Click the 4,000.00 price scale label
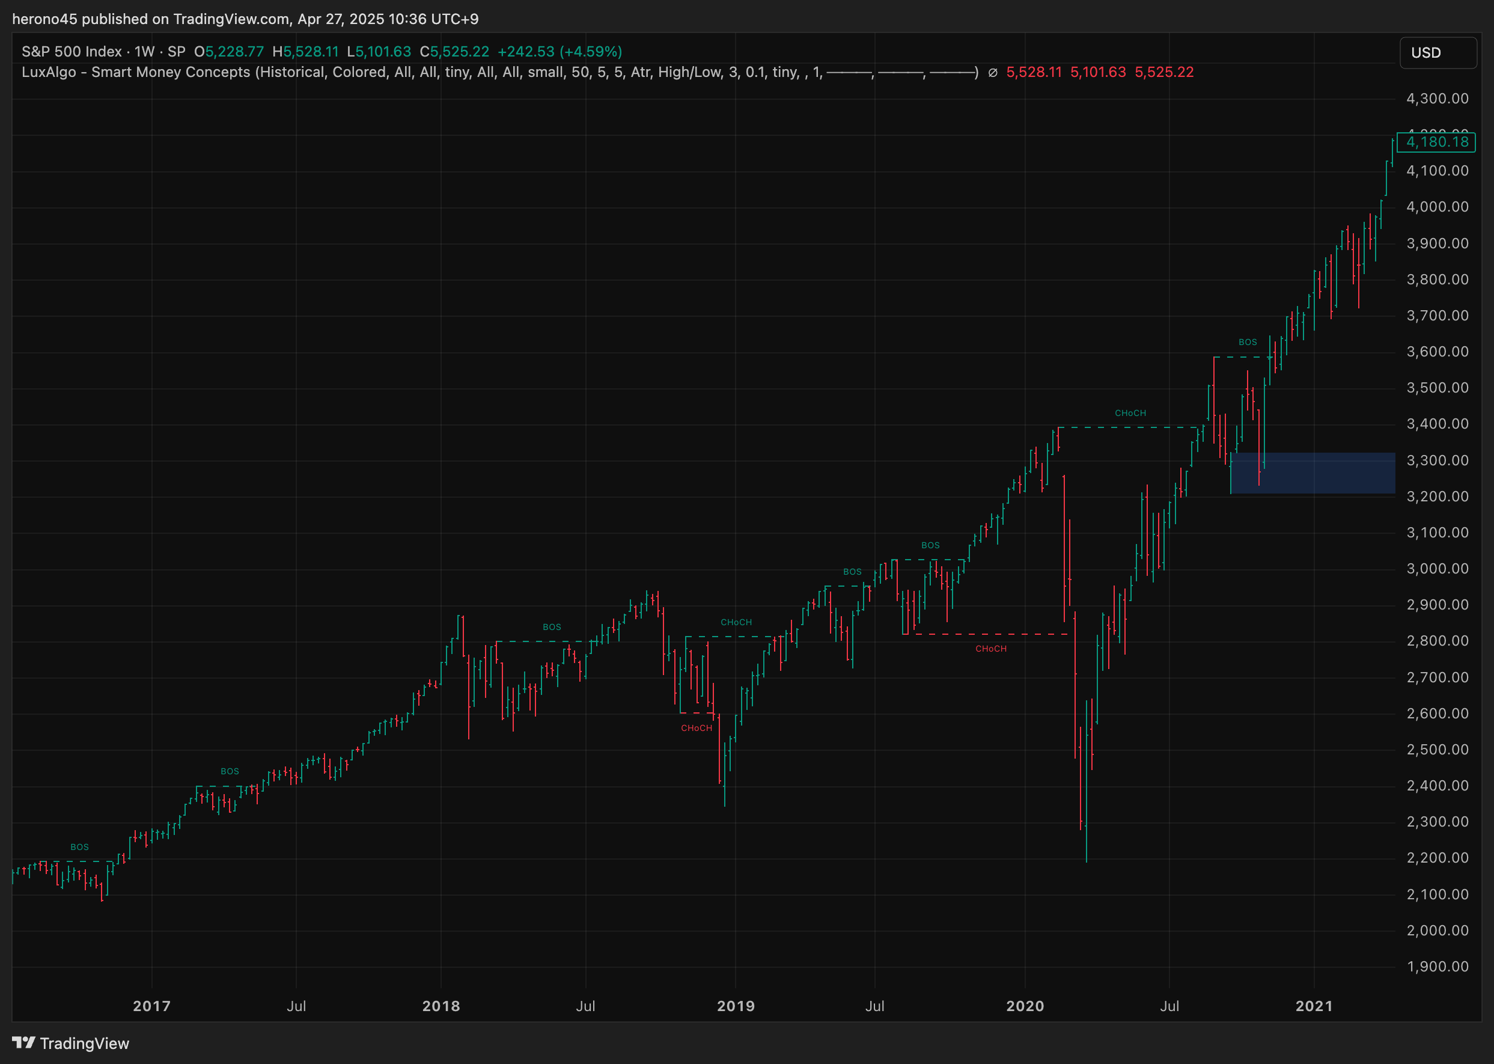 tap(1437, 207)
